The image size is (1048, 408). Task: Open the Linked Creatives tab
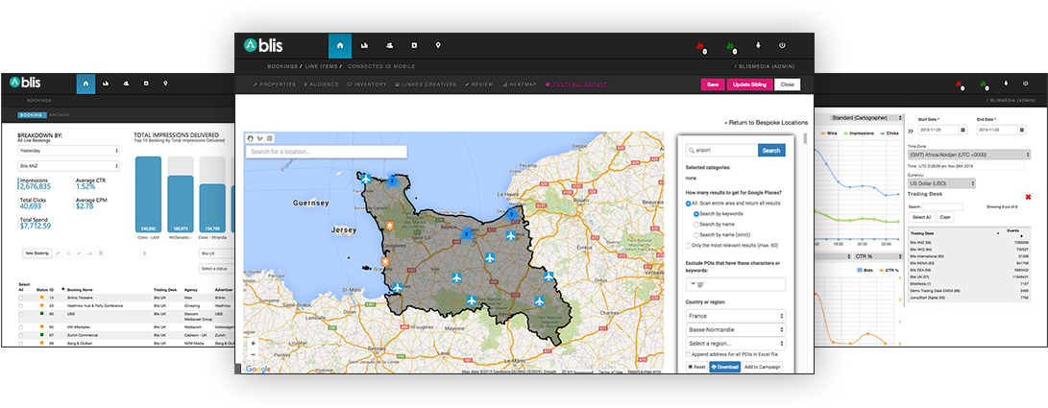(427, 84)
